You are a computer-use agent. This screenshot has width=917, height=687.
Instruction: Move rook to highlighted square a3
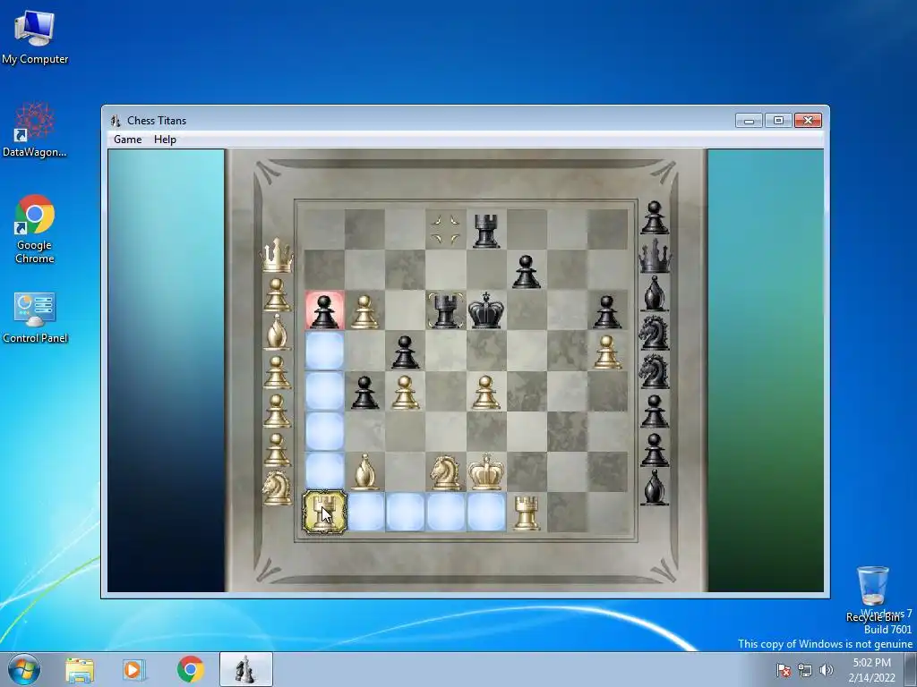point(324,431)
